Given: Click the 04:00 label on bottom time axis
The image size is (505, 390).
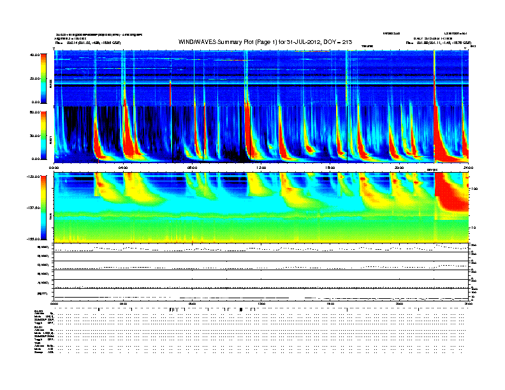Looking at the screenshot, I should click(x=123, y=303).
